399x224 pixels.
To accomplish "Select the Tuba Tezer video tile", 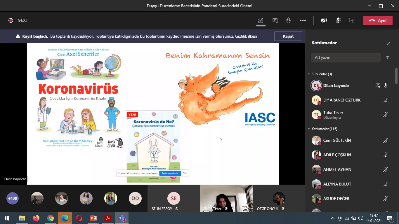I will click(x=226, y=198).
